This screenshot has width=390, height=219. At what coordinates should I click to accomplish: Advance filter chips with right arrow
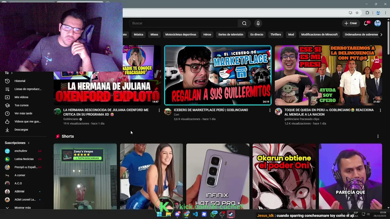pos(381,35)
